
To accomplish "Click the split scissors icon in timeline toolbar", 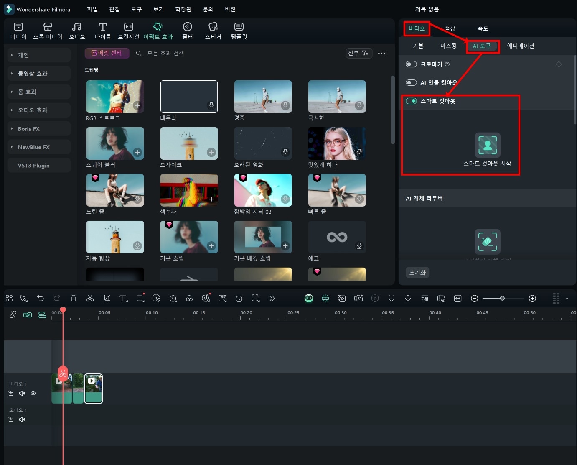I will pyautogui.click(x=90, y=298).
